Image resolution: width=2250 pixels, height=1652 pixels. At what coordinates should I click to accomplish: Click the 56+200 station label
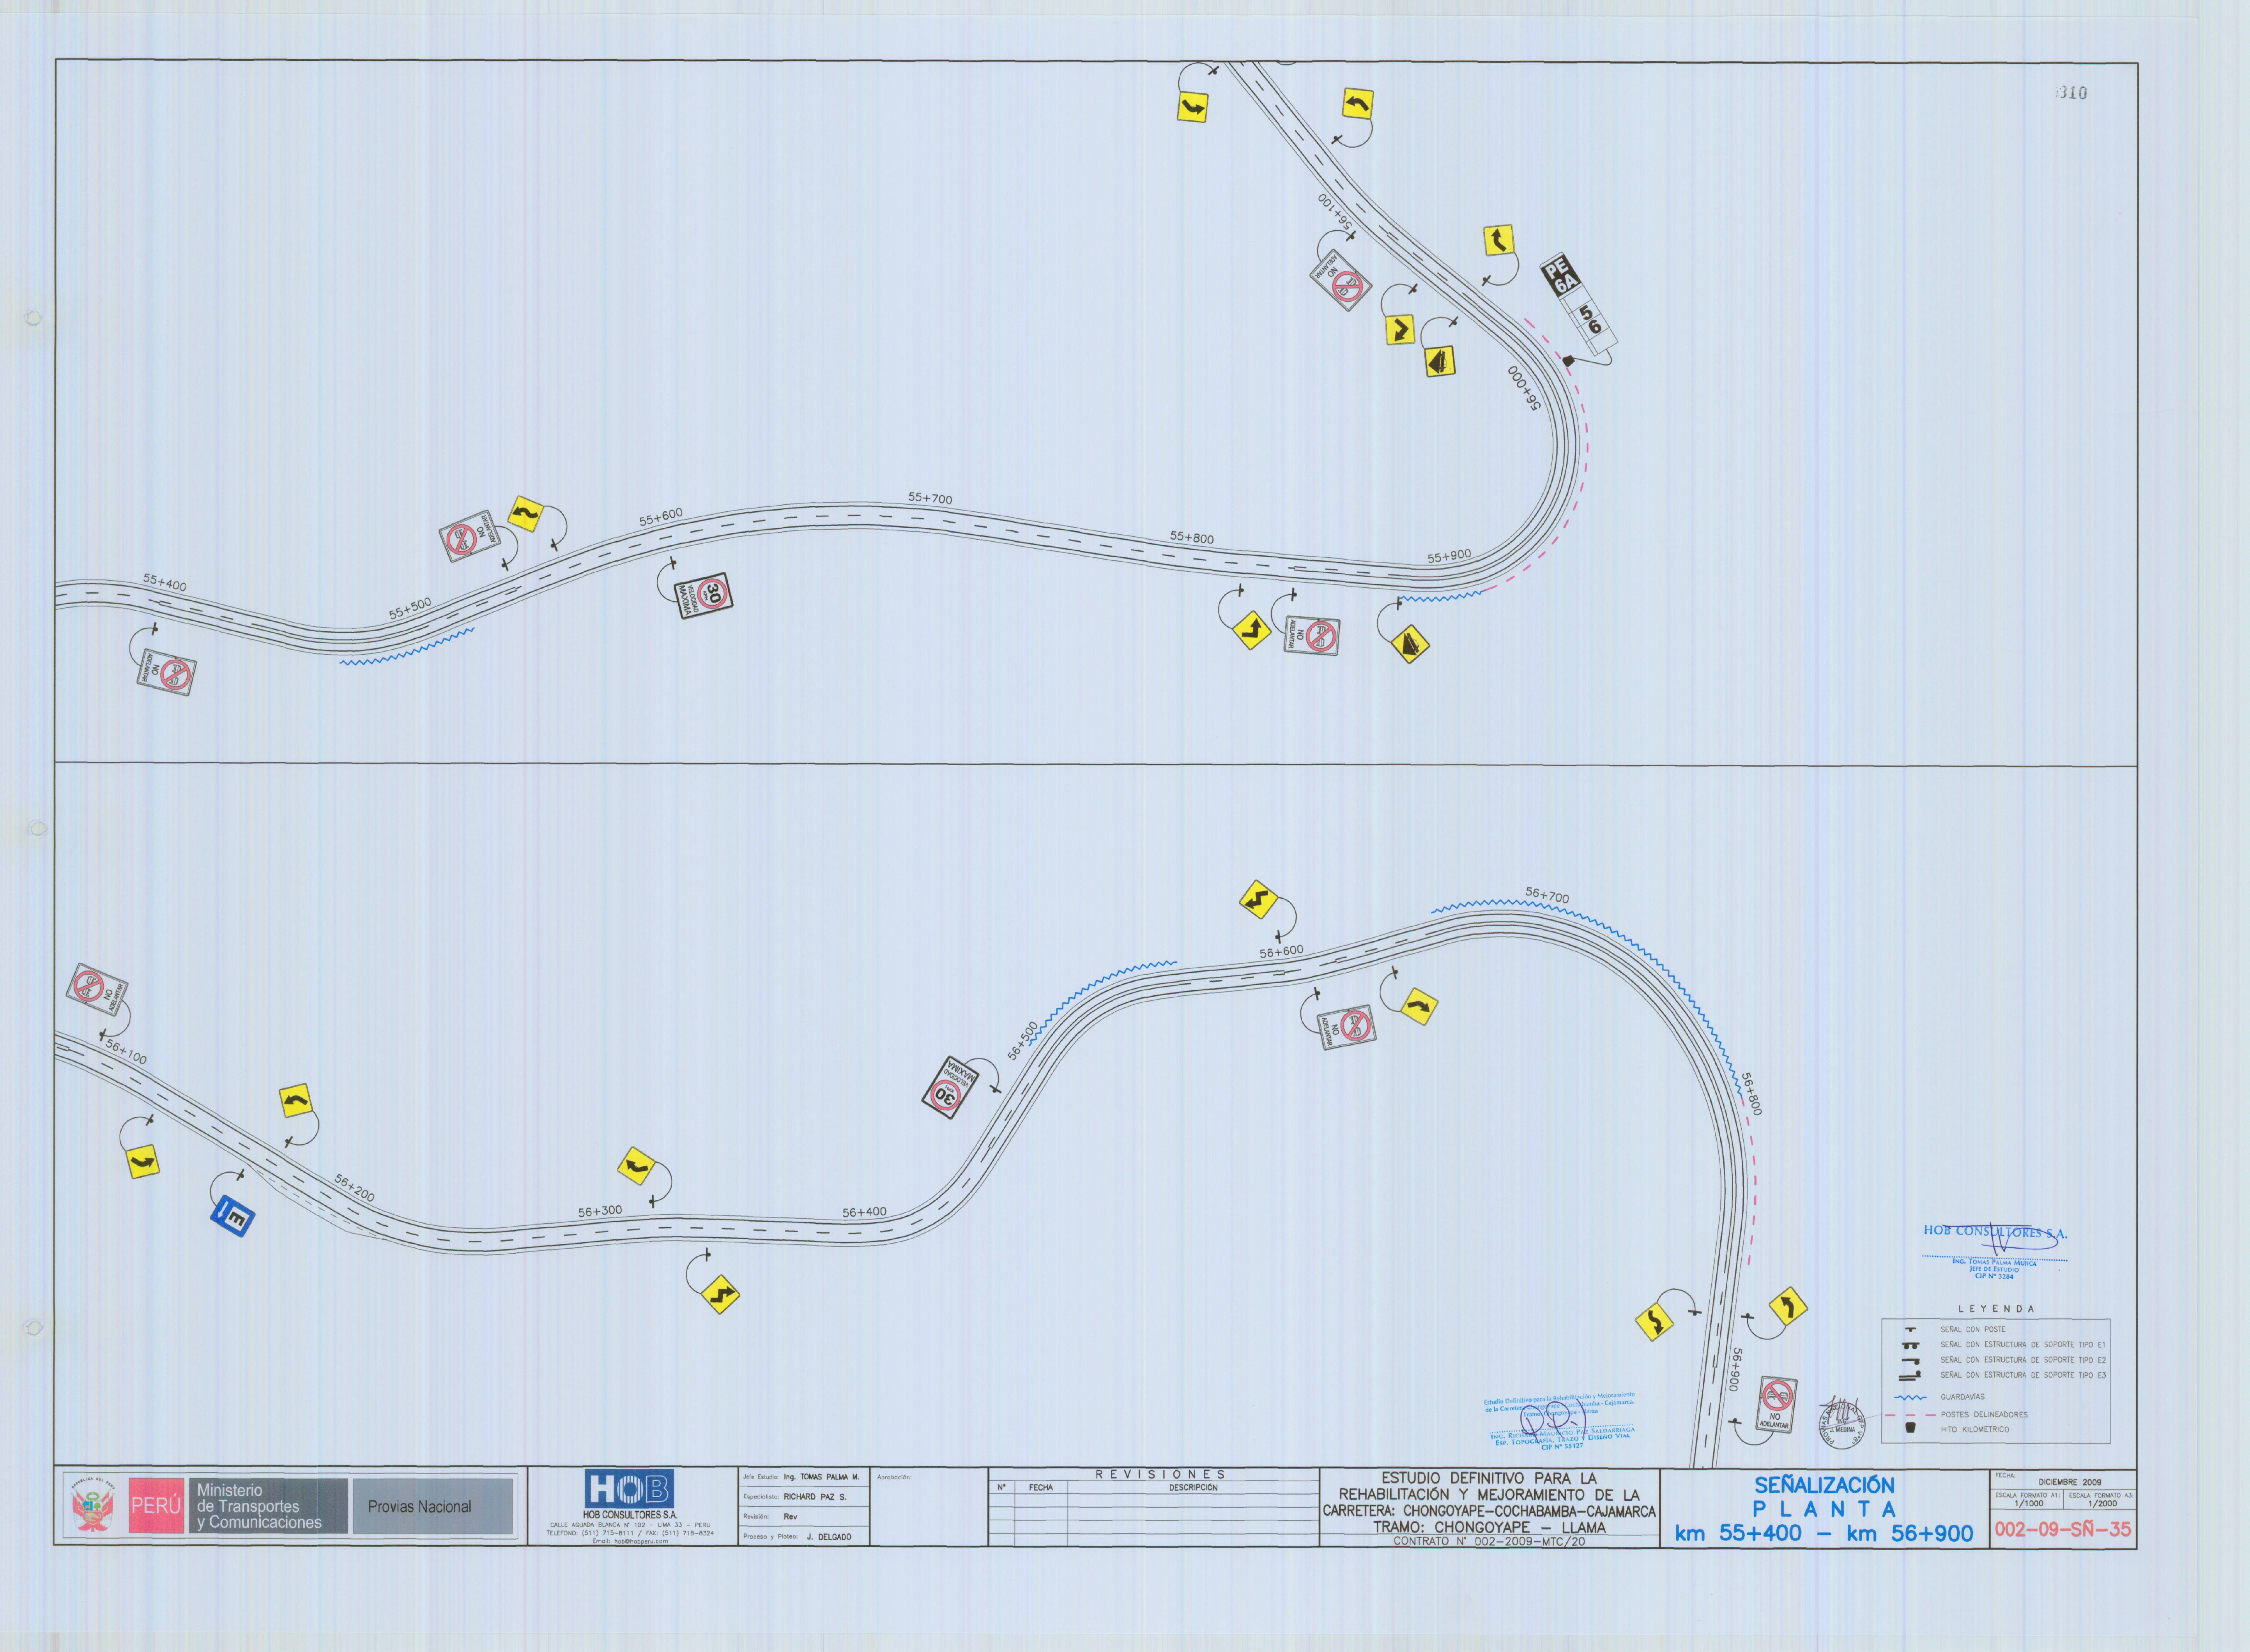pyautogui.click(x=354, y=1188)
